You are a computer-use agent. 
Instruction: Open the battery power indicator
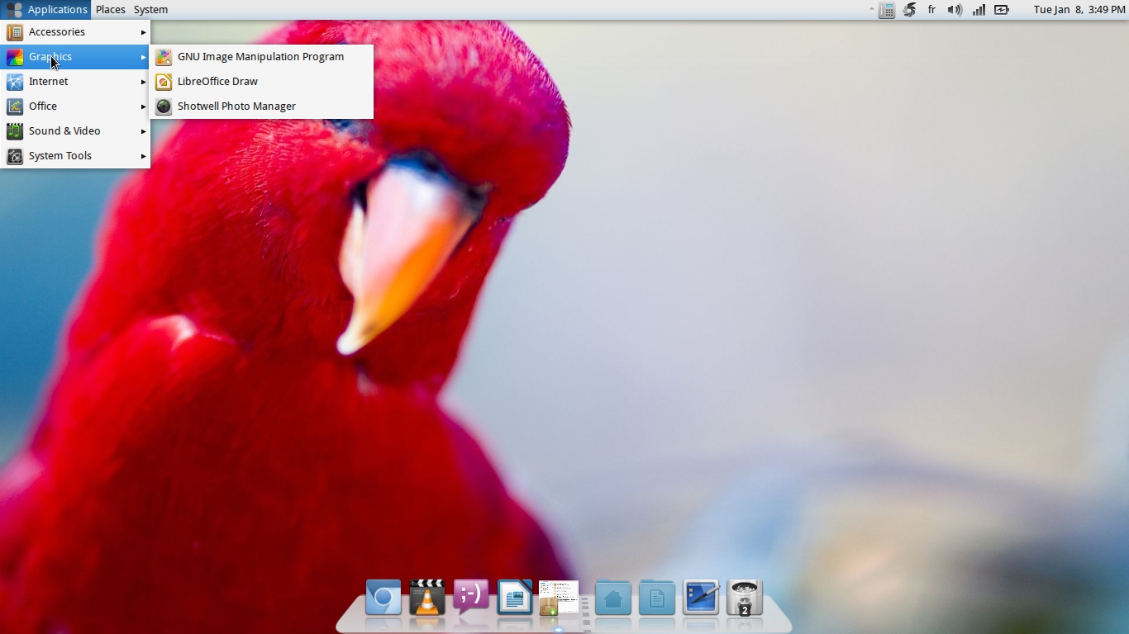1002,10
